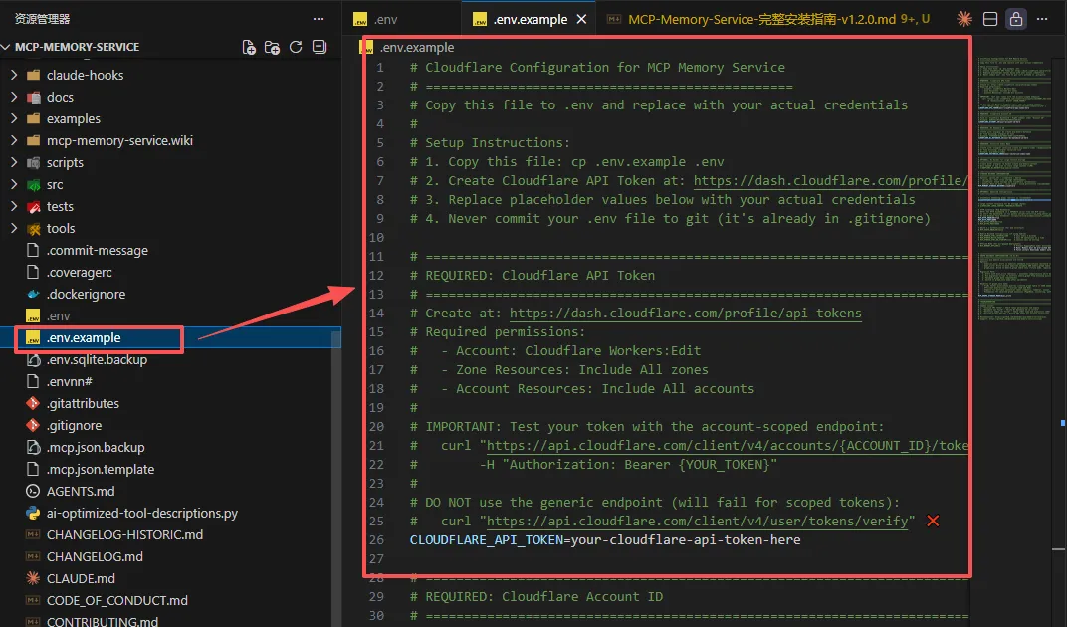Click the code minimap preview
Screen dimensions: 1067x627
click(1014, 191)
